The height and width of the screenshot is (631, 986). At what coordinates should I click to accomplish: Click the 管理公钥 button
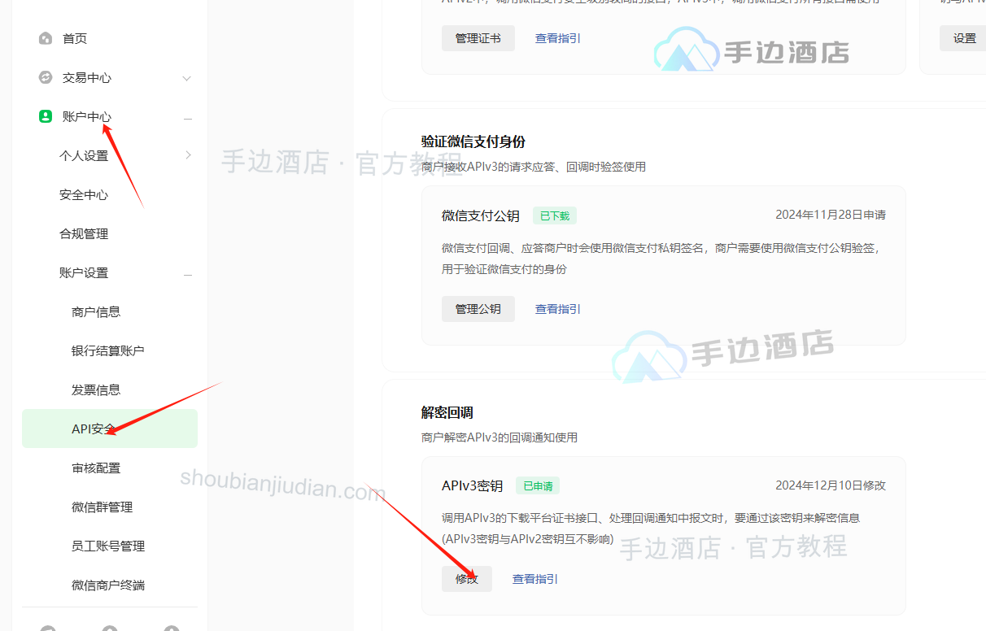(x=478, y=309)
